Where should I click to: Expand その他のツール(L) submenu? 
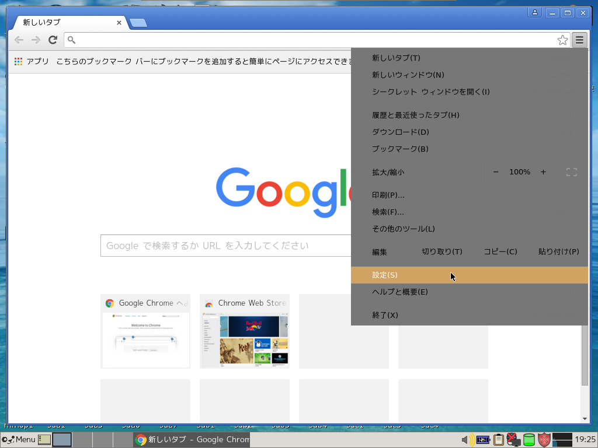470,229
